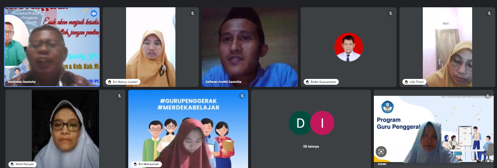This screenshot has width=497, height=168.
Task: Expand the '58 lainnya' participants list
Action: click(x=311, y=147)
